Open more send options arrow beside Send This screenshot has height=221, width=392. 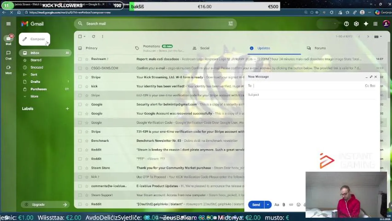[268, 204]
